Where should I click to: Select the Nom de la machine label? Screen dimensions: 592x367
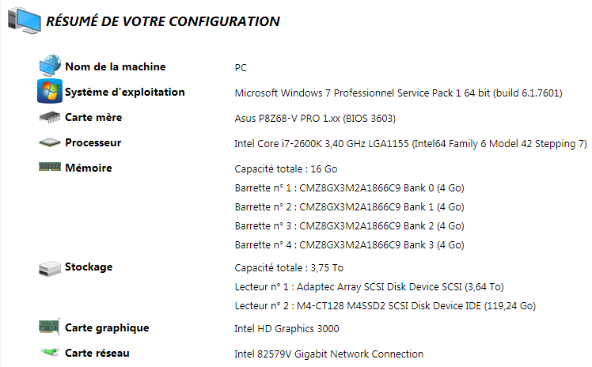[x=116, y=66]
